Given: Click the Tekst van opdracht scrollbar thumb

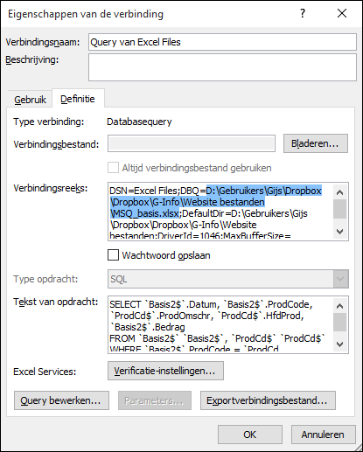Looking at the screenshot, I should pyautogui.click(x=339, y=322).
